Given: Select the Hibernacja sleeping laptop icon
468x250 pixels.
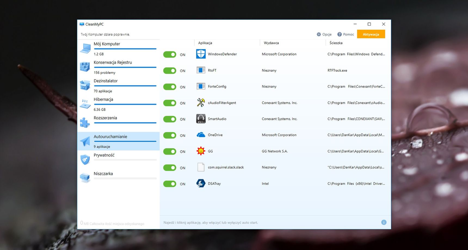Looking at the screenshot, I should (x=85, y=104).
